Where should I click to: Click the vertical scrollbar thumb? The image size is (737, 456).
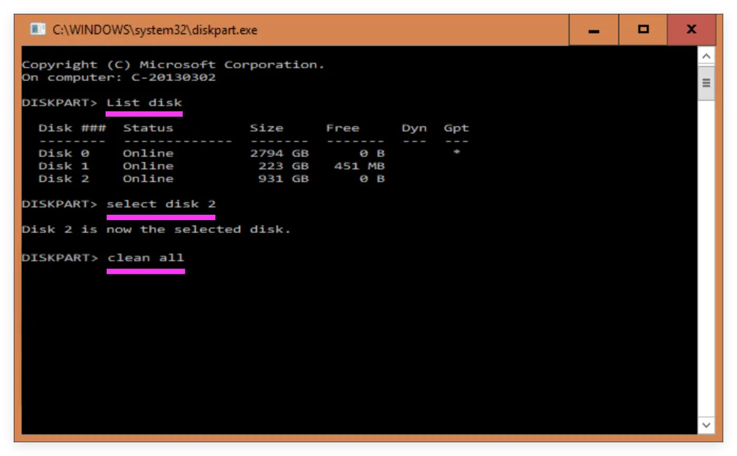coord(706,83)
